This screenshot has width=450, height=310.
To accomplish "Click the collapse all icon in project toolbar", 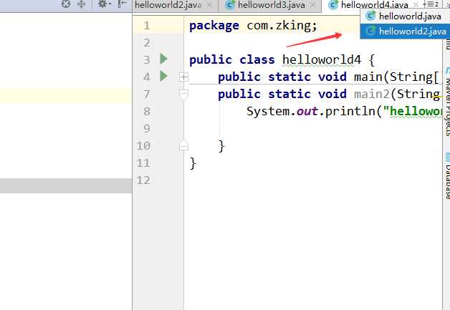I will pos(82,4).
